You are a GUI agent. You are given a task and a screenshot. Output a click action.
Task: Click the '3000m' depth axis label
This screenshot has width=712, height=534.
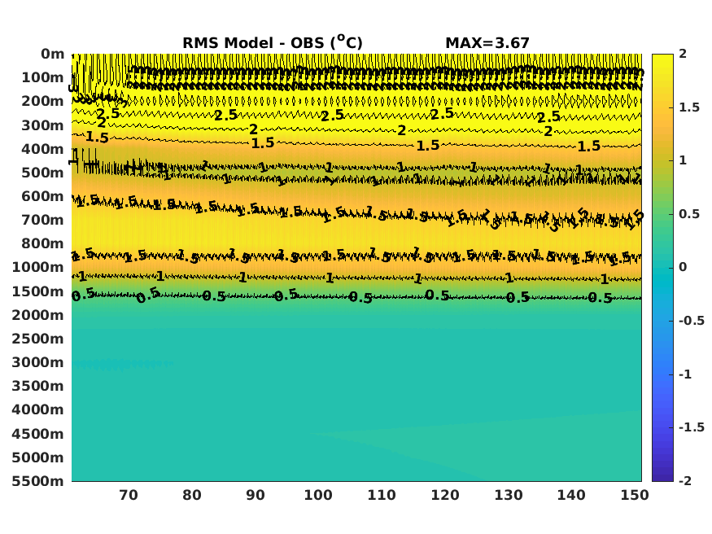pyautogui.click(x=38, y=362)
